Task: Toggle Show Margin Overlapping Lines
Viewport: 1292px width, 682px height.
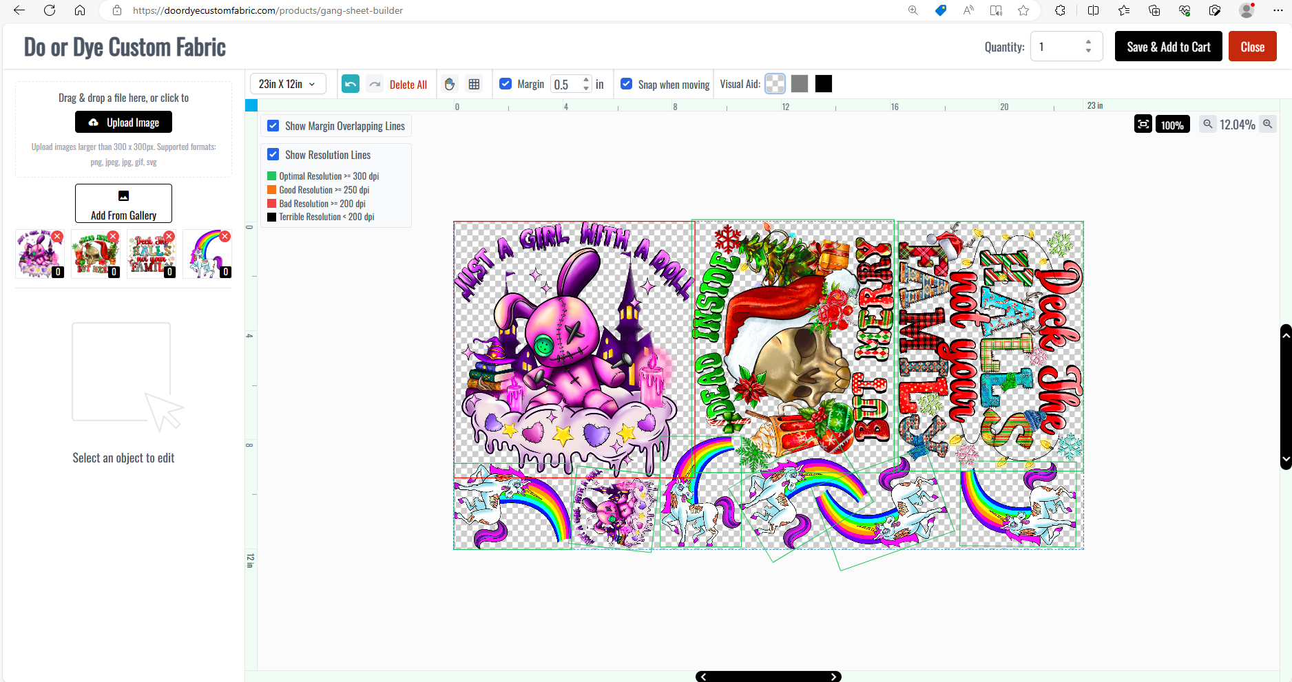Action: (273, 126)
